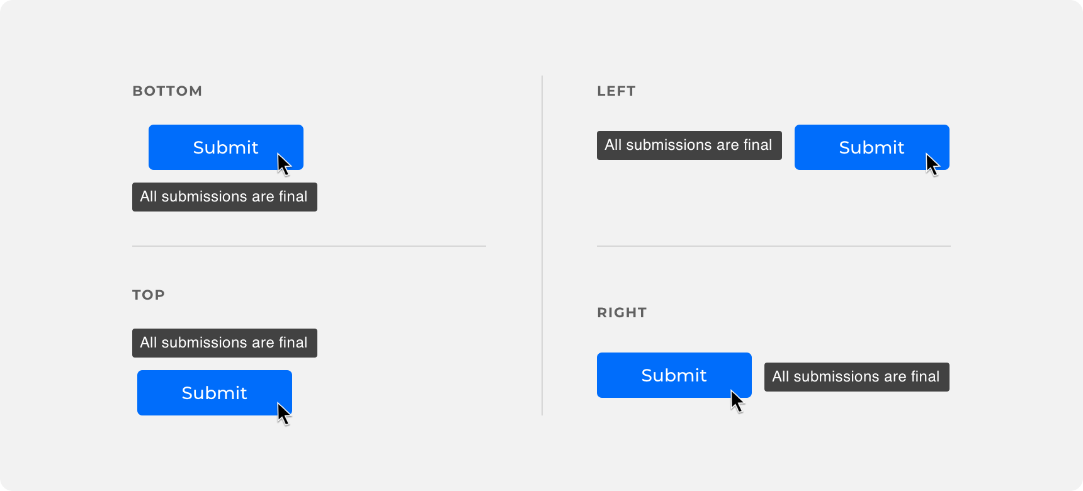Click the pointer cursor icon in TOP section

click(284, 414)
